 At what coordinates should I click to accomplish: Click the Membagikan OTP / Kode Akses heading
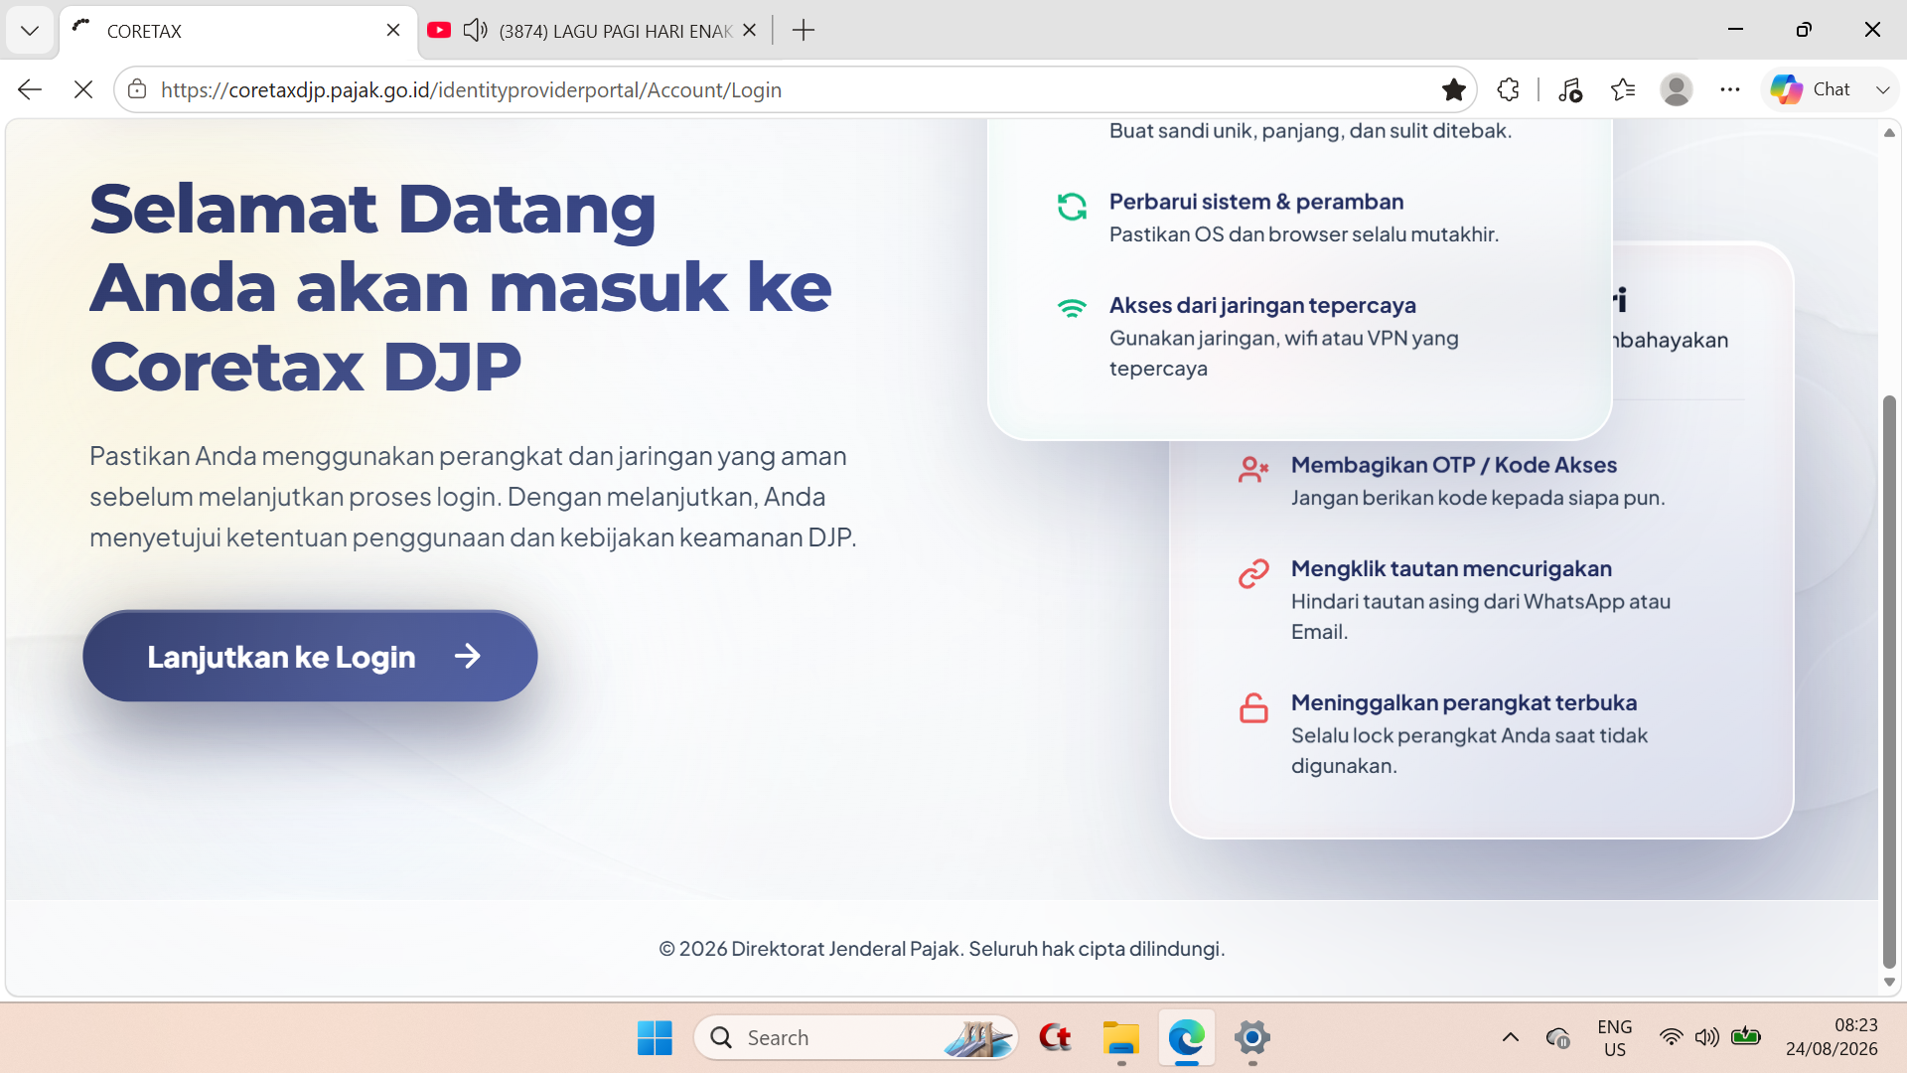coord(1454,465)
